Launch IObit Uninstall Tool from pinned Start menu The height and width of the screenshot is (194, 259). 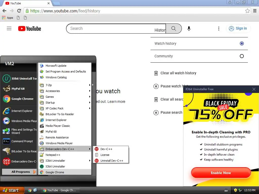click(19, 79)
